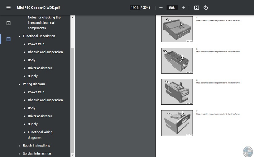Viewport: 254px width, 157px height.
Task: Expand Repair Instructions section
Action: pos(19,146)
